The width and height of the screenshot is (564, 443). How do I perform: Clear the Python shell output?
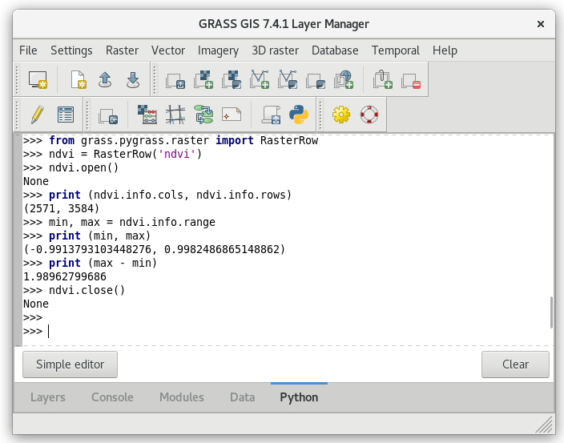[x=515, y=364]
